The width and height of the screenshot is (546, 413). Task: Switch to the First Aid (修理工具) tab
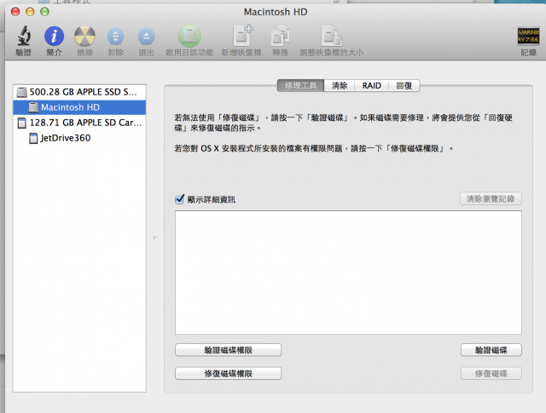[x=300, y=85]
